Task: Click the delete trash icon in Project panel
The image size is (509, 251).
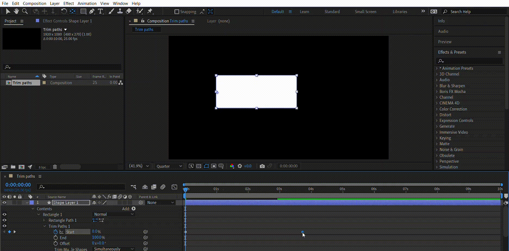Action: [x=55, y=167]
